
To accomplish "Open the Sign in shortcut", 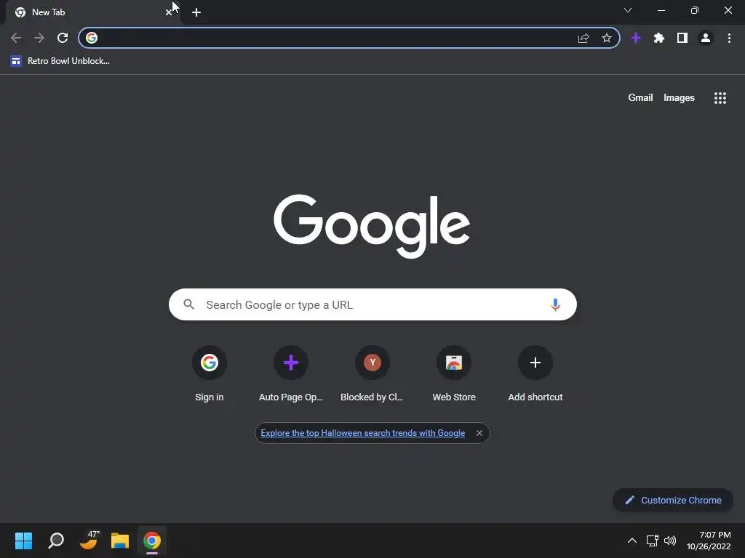I will (209, 374).
